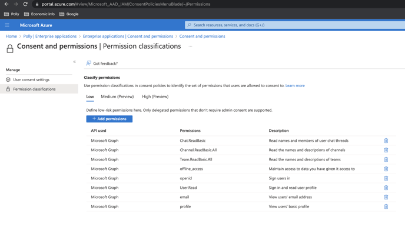Viewport: 405px width, 250px height.
Task: Switch to the Medium (Preview) tab
Action: pos(117,96)
